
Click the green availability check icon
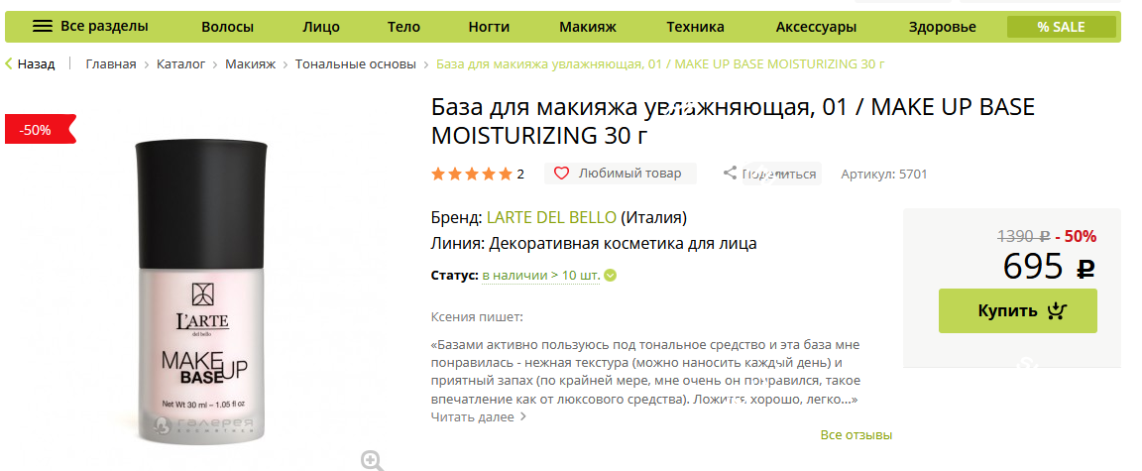click(x=611, y=276)
